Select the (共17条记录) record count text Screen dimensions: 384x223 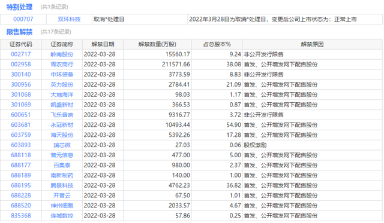(56, 32)
